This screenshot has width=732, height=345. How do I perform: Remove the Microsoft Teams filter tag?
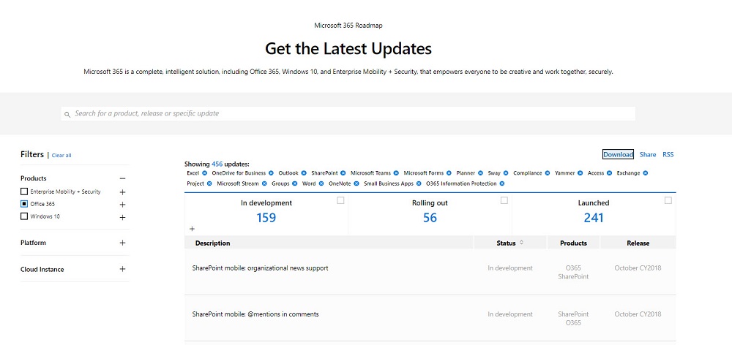tap(396, 173)
